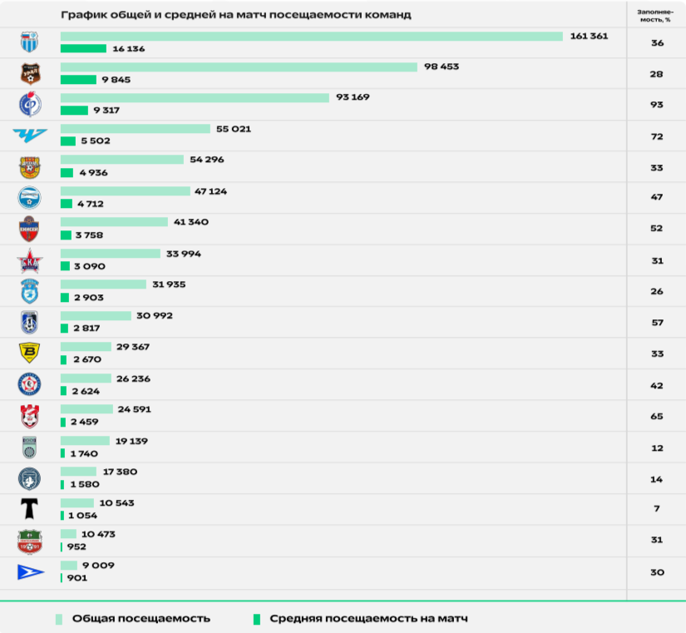686x633 pixels.
Task: Select the Neftekhimik green and red 1991 crest
Action: pyautogui.click(x=29, y=542)
